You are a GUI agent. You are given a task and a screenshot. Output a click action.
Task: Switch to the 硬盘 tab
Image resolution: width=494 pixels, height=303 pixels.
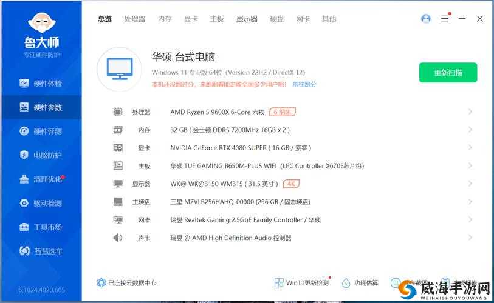[x=277, y=19]
